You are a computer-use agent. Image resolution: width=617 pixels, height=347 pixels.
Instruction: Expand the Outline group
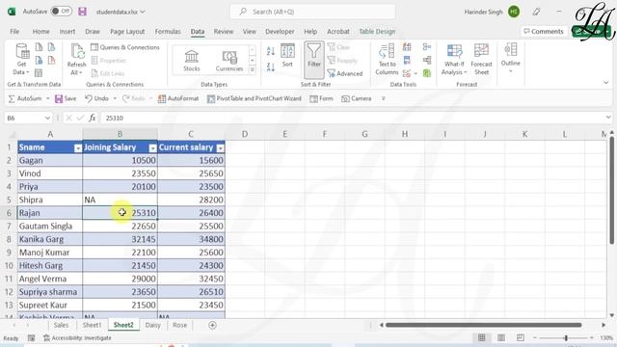tap(511, 58)
